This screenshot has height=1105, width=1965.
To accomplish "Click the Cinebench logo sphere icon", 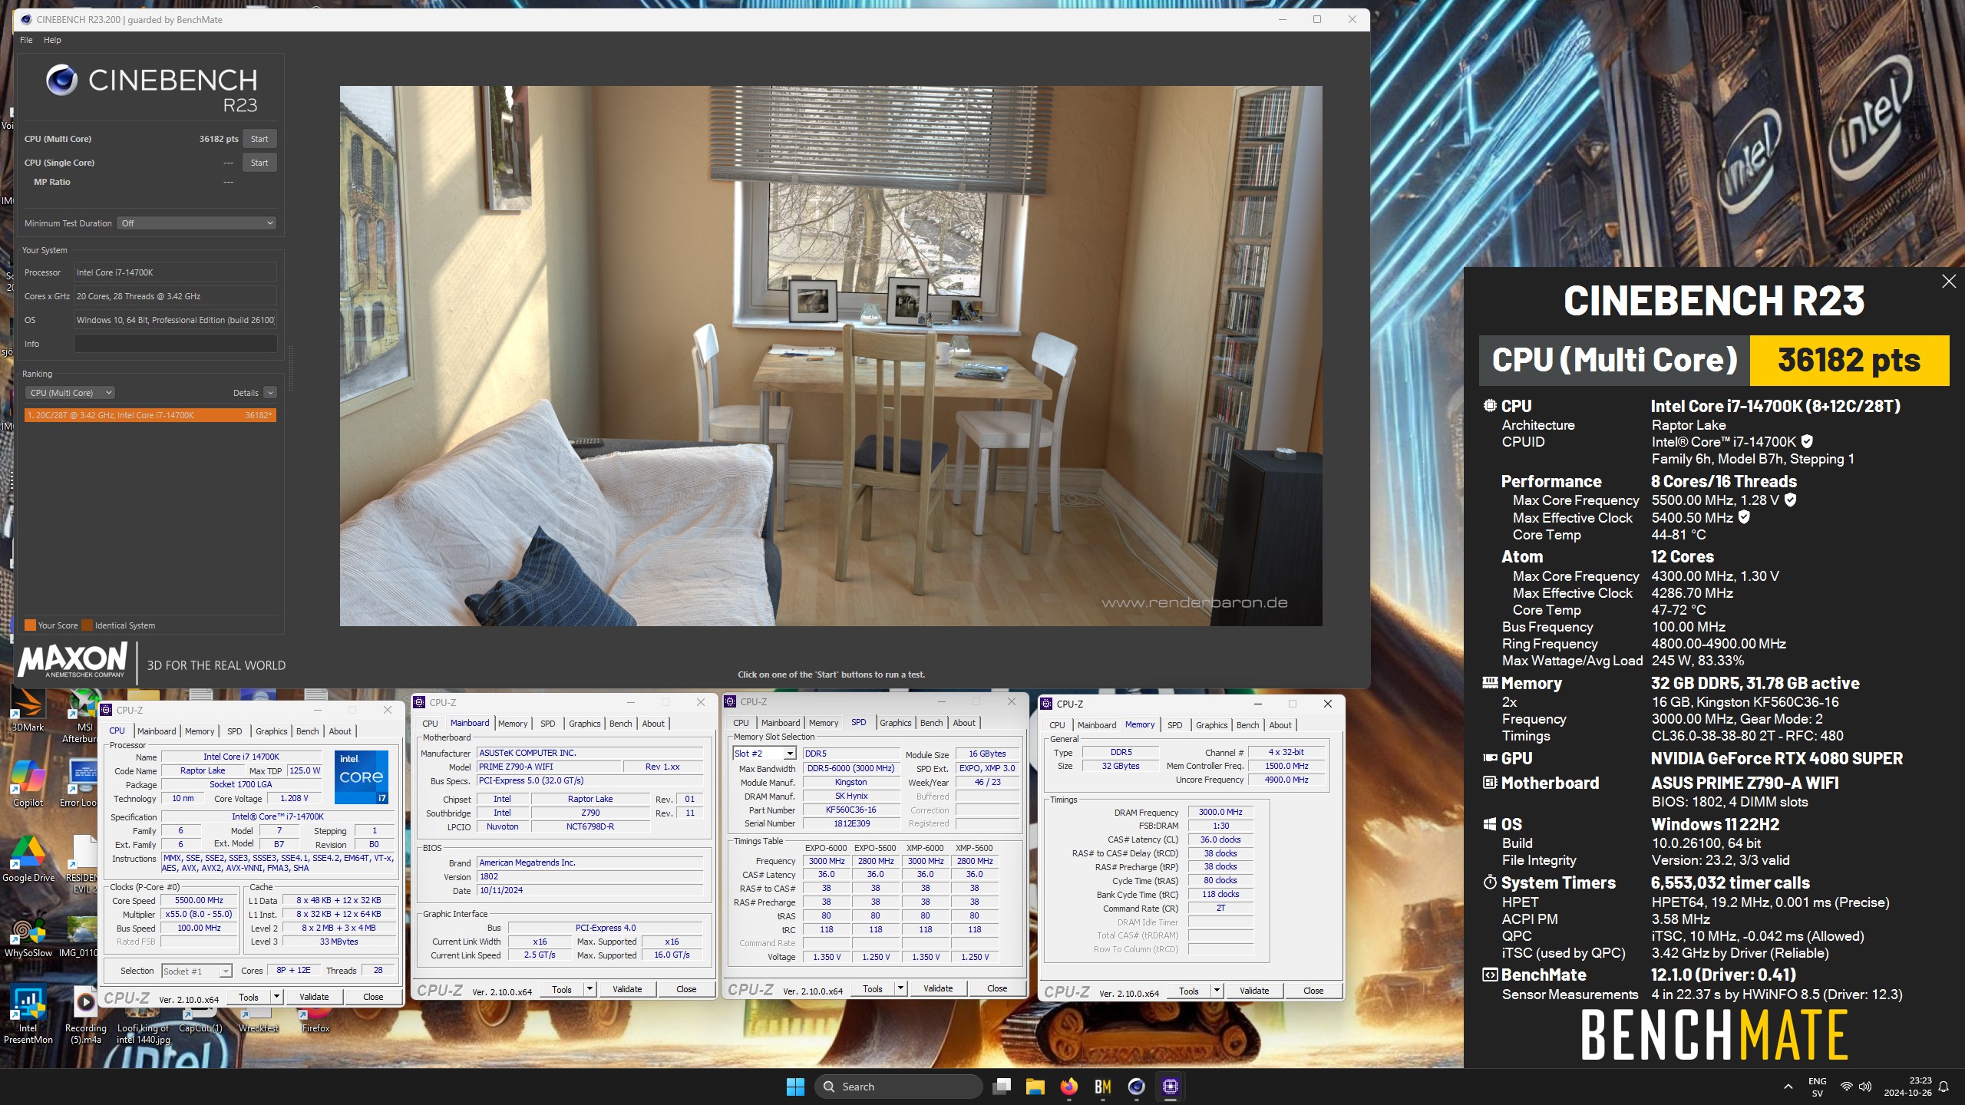I will pyautogui.click(x=61, y=80).
